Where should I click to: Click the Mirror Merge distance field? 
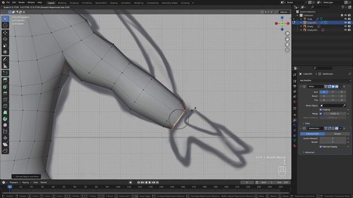[x=335, y=114]
